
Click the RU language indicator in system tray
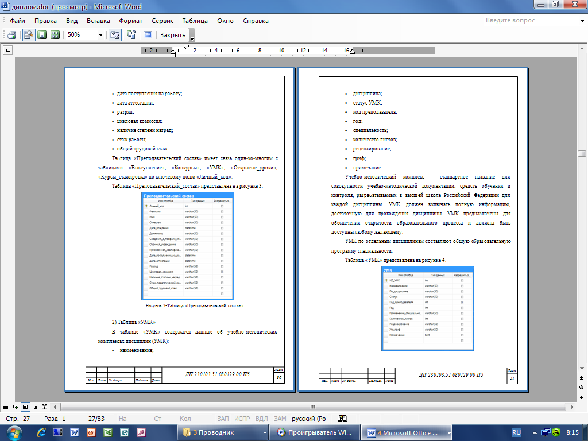click(516, 432)
